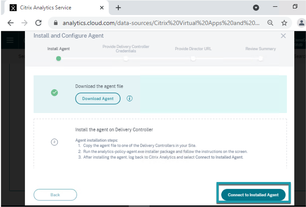Click the 'Download the agent file' heading
The width and height of the screenshot is (306, 207).
99,86
